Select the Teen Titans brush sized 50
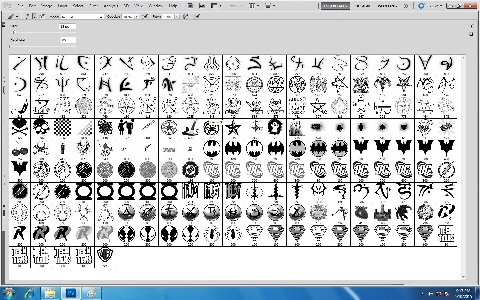Image resolution: width=480 pixels, height=300 pixels. [x=446, y=236]
